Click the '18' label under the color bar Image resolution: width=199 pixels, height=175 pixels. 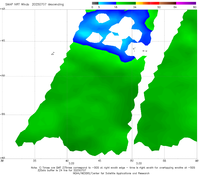coord(116,7)
